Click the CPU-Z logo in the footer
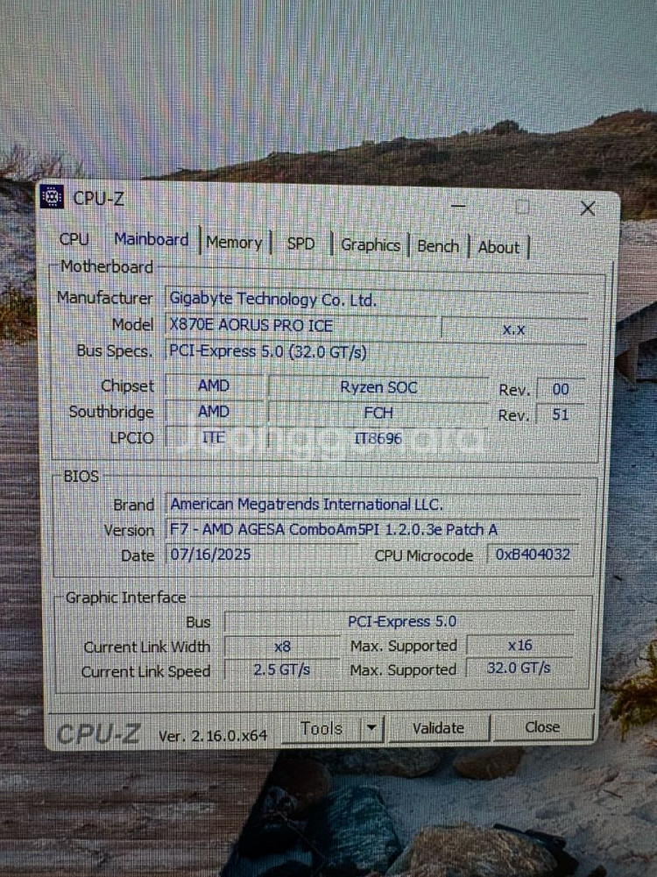Image resolution: width=657 pixels, height=877 pixels. (x=98, y=734)
